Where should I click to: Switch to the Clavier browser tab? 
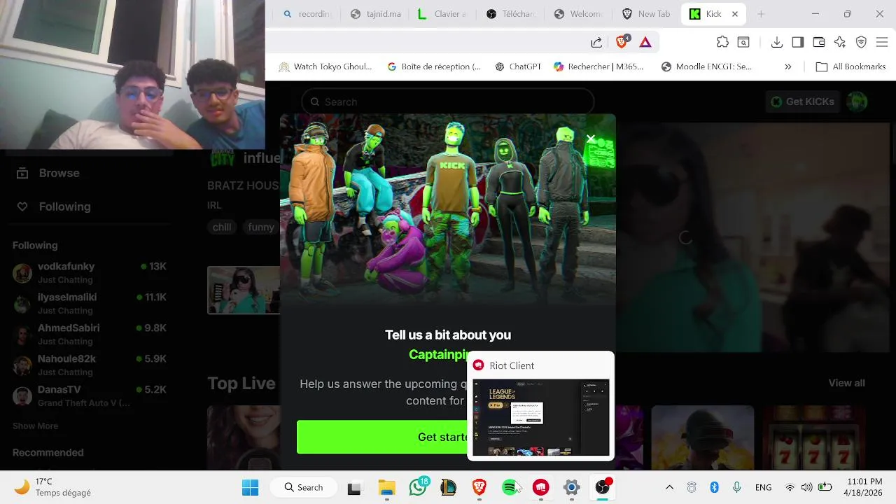click(x=442, y=14)
